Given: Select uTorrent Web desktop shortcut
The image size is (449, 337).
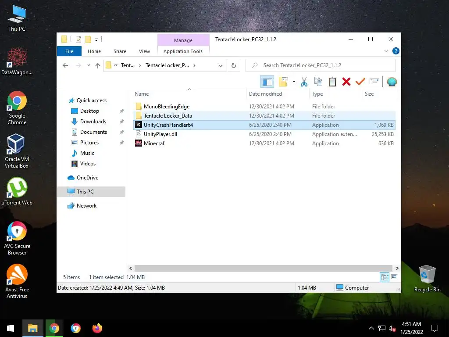Looking at the screenshot, I should tap(17, 191).
